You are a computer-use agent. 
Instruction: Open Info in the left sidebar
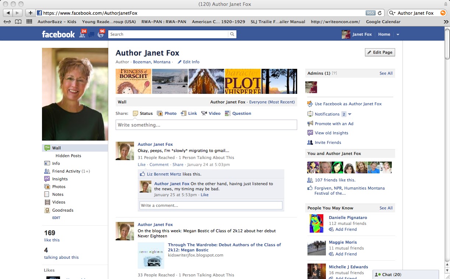(x=56, y=163)
